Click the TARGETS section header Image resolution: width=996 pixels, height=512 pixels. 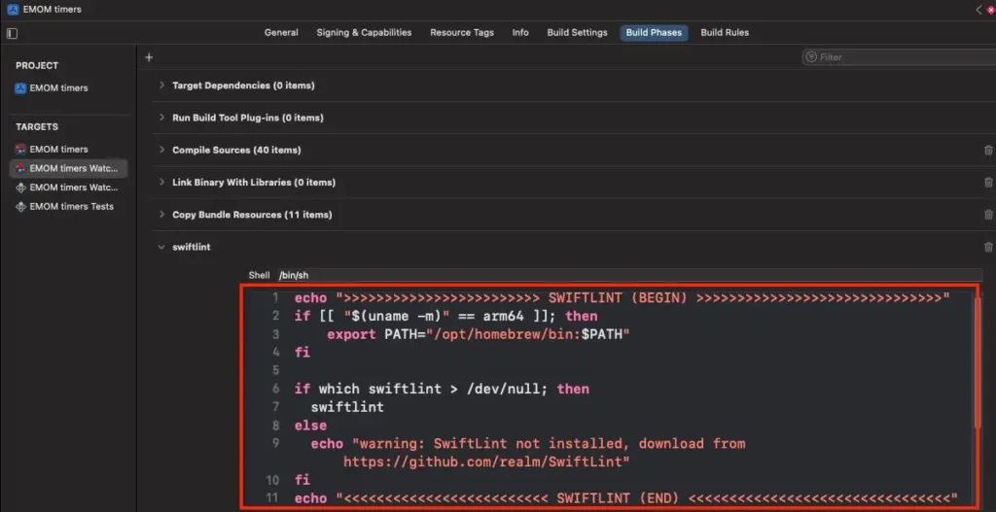click(37, 127)
